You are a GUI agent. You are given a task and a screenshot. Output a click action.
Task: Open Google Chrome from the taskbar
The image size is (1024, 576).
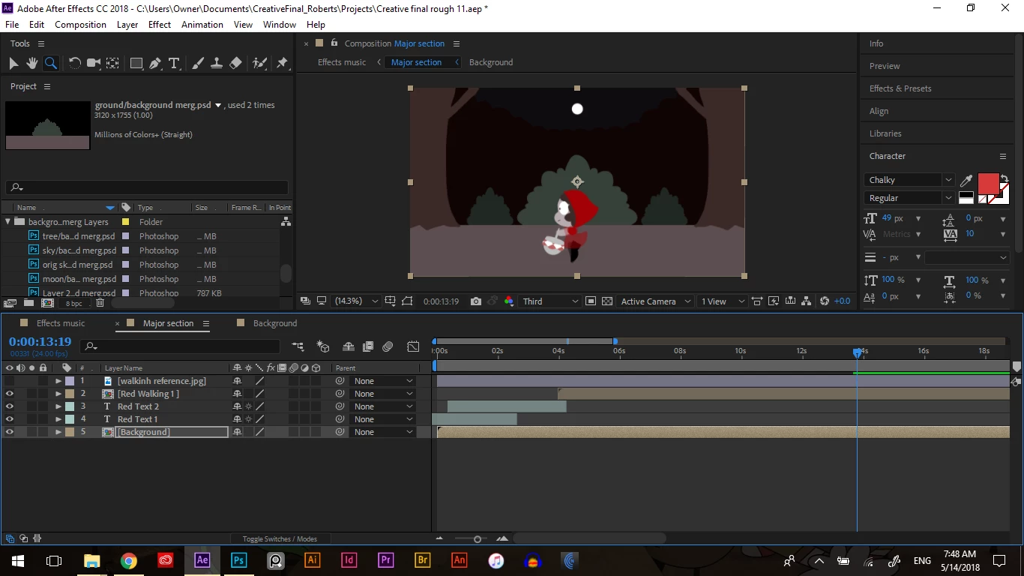point(129,560)
